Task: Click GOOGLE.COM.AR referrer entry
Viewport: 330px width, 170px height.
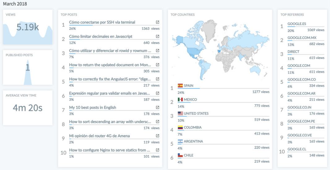Action: [x=306, y=97]
